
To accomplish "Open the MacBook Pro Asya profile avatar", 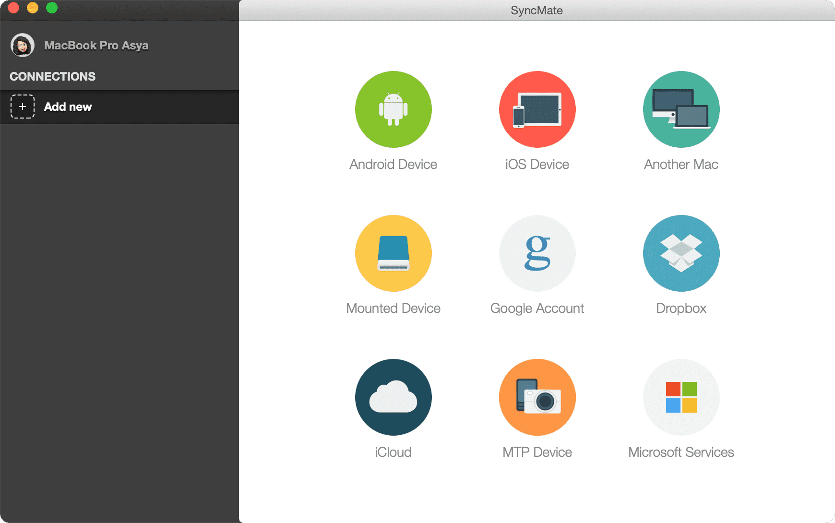I will 21,45.
